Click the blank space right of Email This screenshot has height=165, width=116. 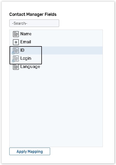[x=67, y=42]
